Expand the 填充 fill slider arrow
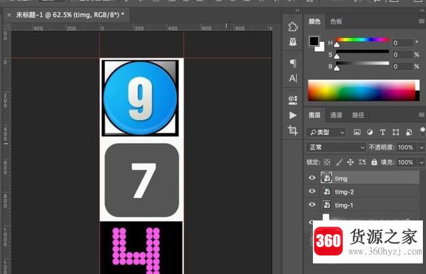 coord(422,163)
